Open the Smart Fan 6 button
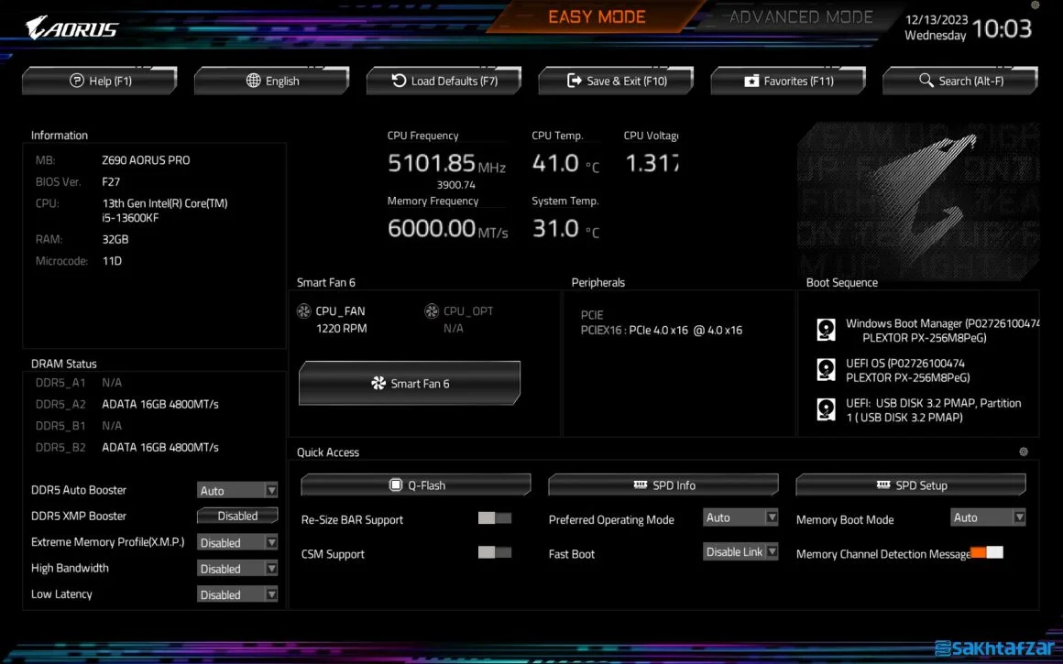The height and width of the screenshot is (664, 1063). tap(410, 384)
